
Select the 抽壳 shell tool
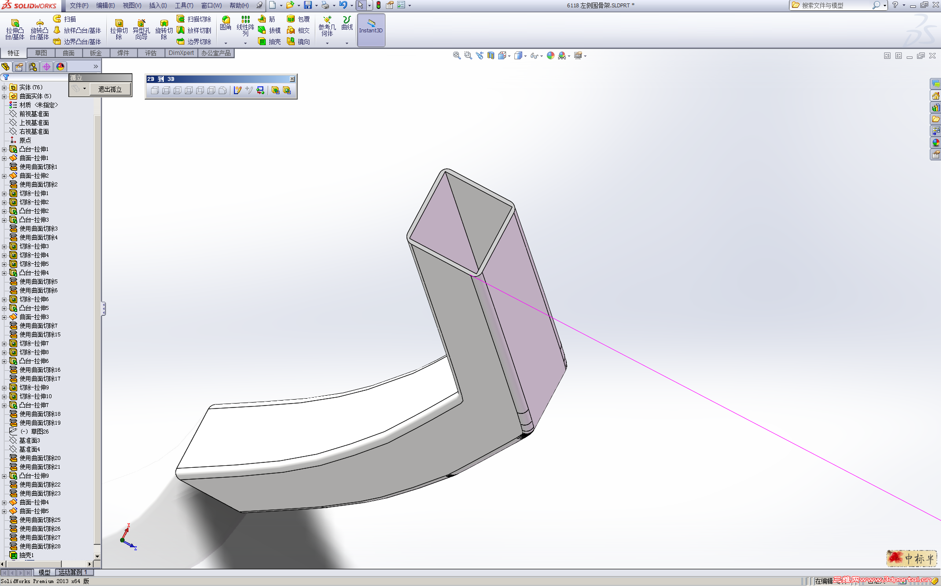(x=270, y=42)
